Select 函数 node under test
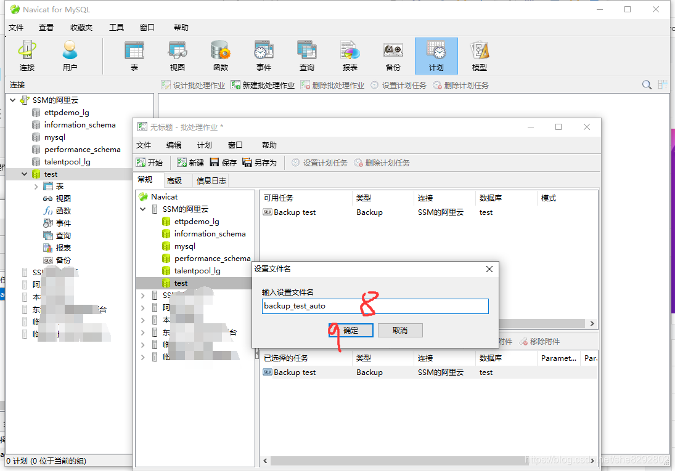Viewport: 675px width, 471px height. (63, 211)
